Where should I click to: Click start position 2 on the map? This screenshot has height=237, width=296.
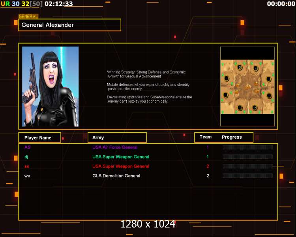(255, 108)
